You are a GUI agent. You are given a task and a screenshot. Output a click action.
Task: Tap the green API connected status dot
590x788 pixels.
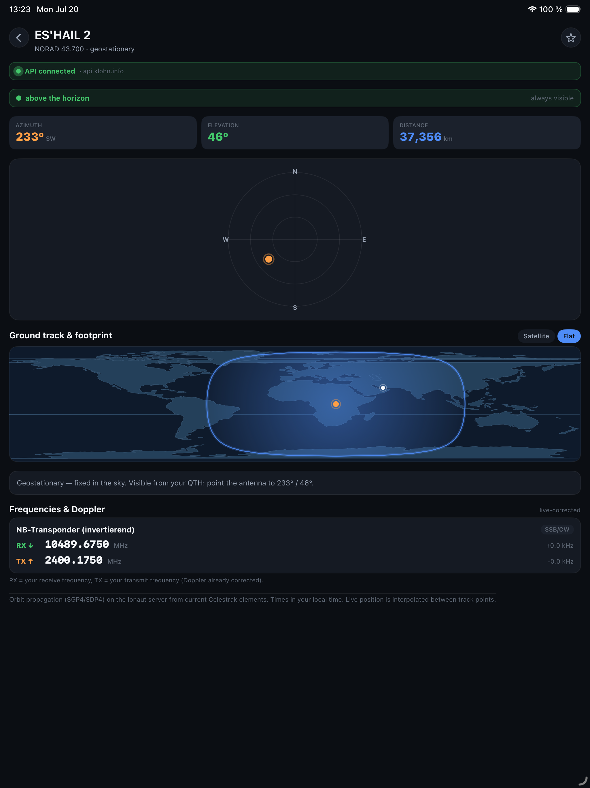[18, 71]
